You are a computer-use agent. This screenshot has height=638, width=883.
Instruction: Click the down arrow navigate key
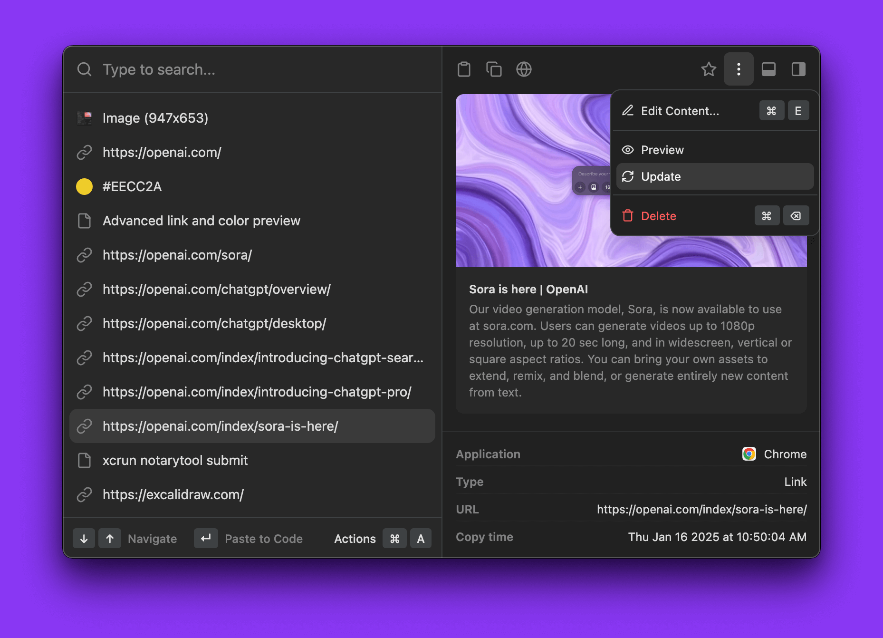[x=84, y=539]
